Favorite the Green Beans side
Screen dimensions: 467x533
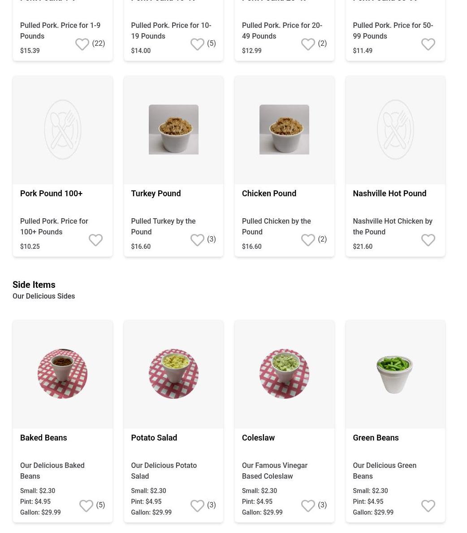tap(428, 506)
